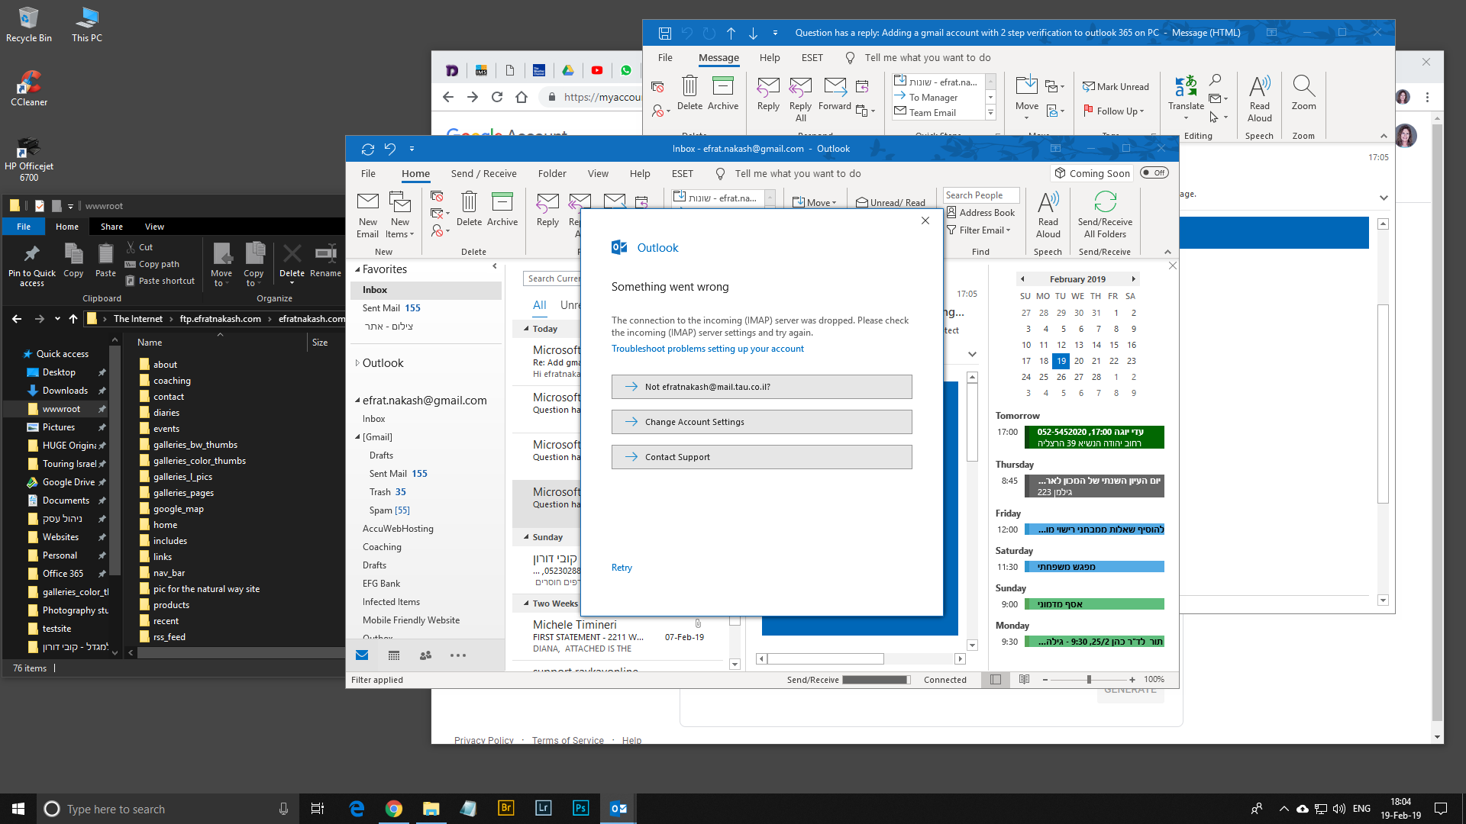Click Delete icon in Inbox ribbon
1466x824 pixels.
point(469,209)
